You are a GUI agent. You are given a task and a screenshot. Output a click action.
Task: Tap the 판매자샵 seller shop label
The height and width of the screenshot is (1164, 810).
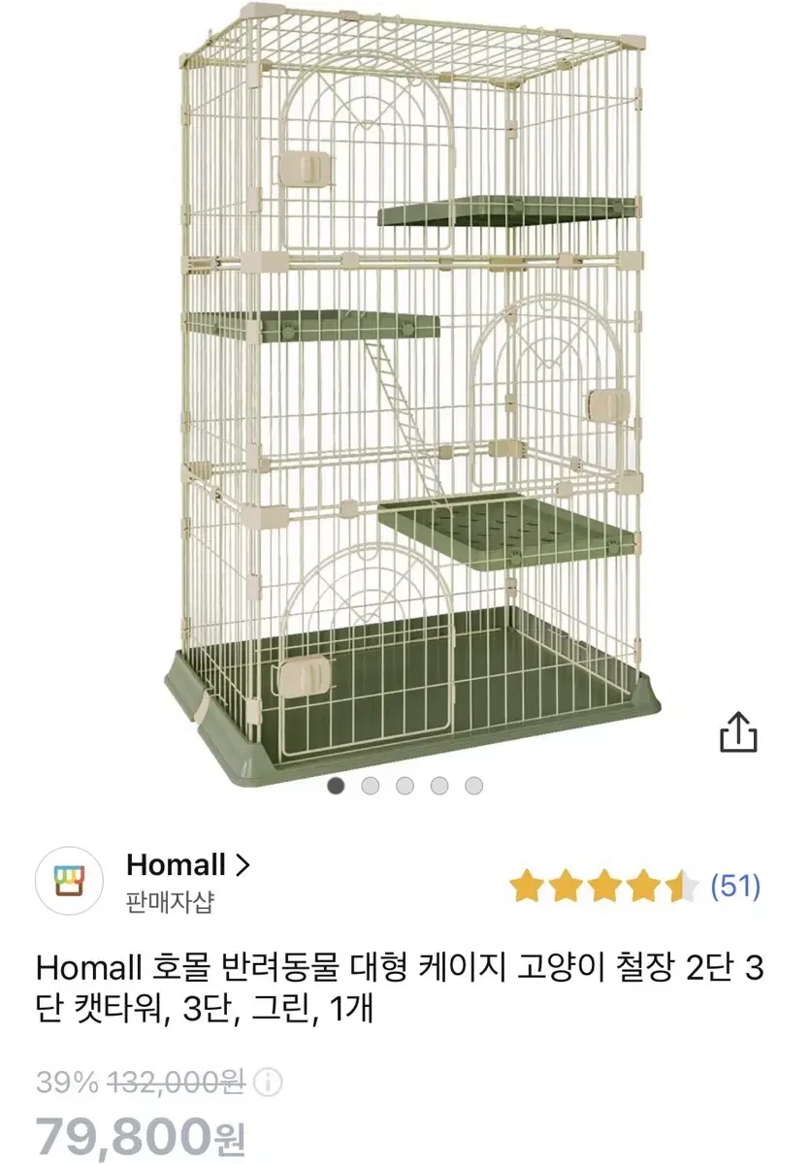170,903
